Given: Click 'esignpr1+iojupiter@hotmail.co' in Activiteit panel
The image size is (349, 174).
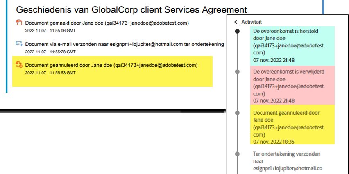Looking at the screenshot, I should [288, 168].
